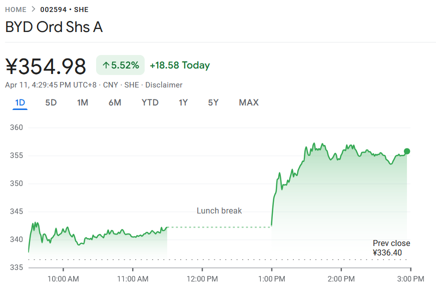This screenshot has height=291, width=436.
Task: Click the ¥354.98 price display
Action: click(x=45, y=64)
